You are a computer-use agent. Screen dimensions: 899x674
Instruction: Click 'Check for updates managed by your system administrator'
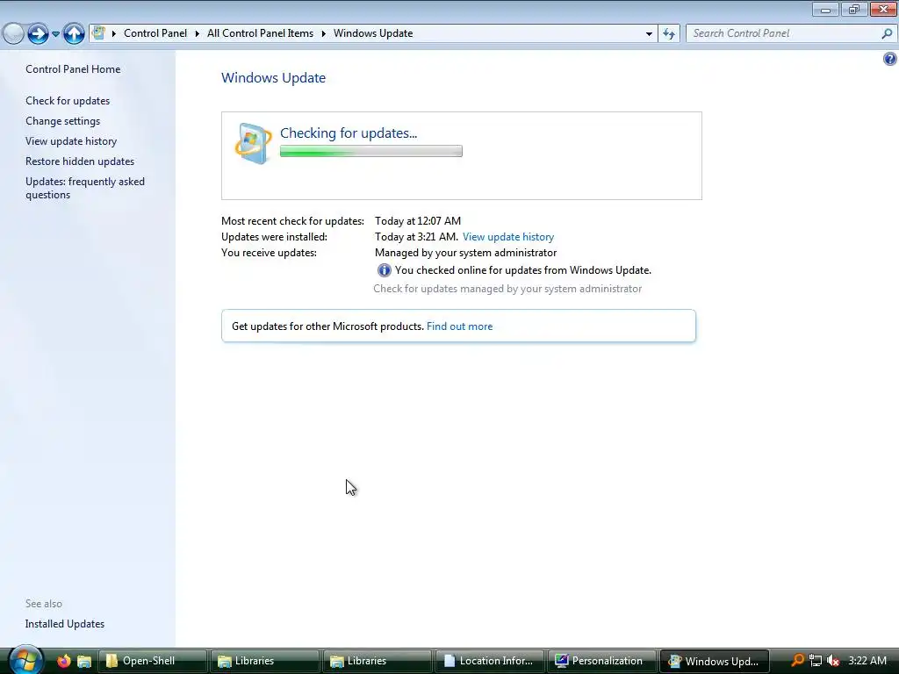[x=507, y=289]
